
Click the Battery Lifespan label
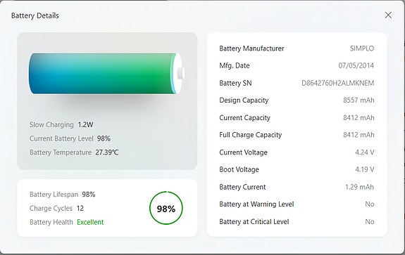click(54, 194)
